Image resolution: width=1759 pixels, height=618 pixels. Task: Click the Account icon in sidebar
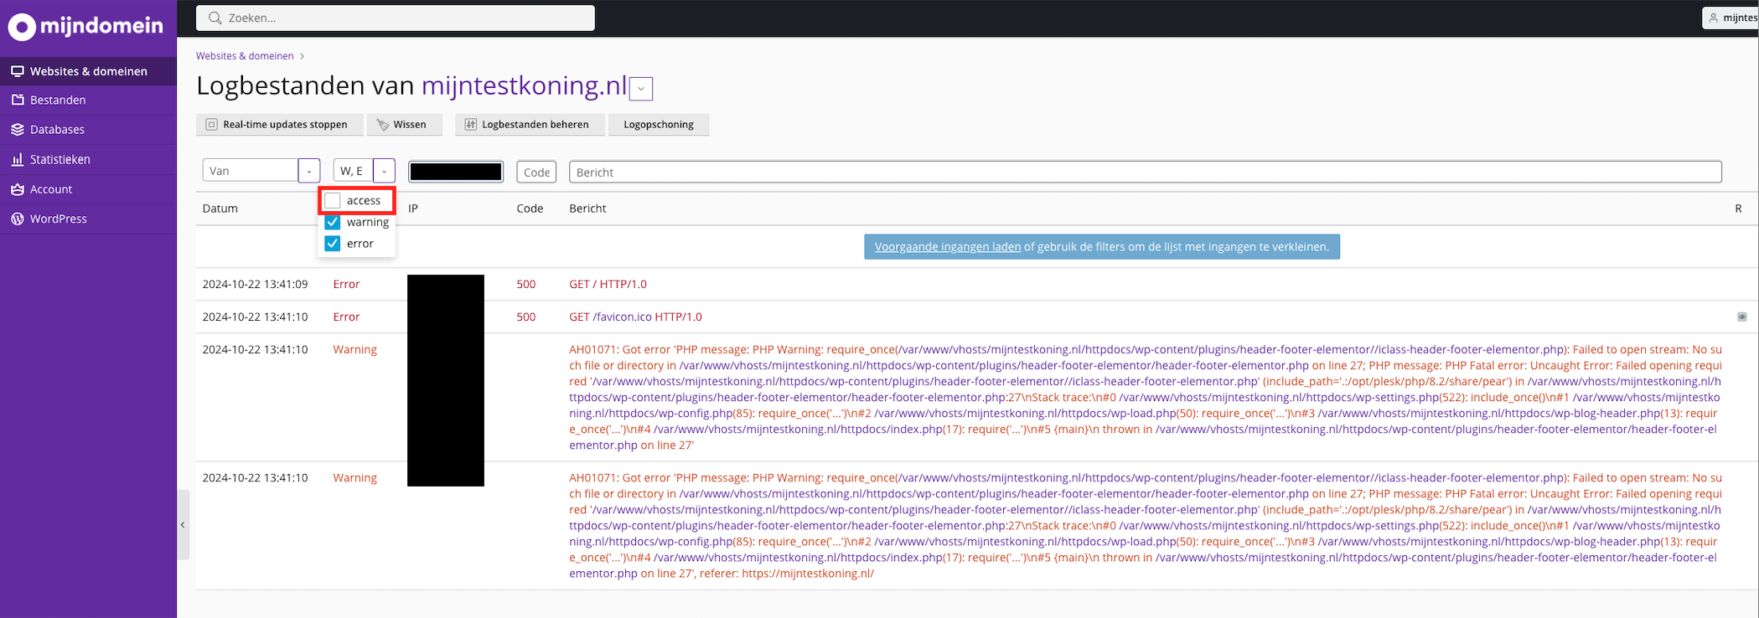point(18,189)
